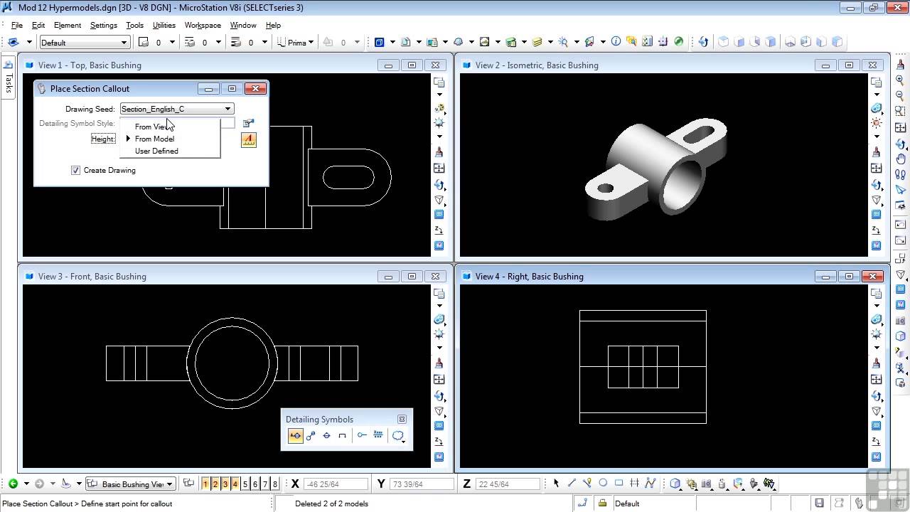The height and width of the screenshot is (512, 910).
Task: Click the lock icon in status bar
Action: coord(602,503)
